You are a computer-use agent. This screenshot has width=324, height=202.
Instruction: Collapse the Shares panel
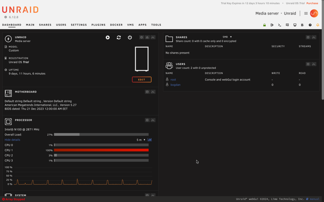pos(314,37)
